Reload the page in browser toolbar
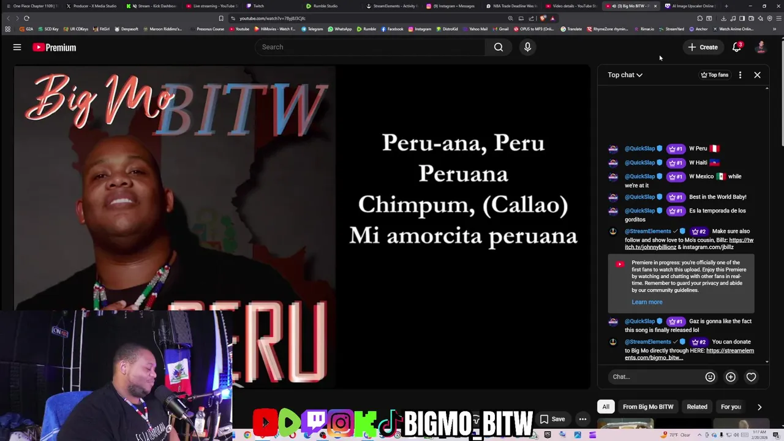Viewport: 784px width, 441px height. tap(26, 18)
